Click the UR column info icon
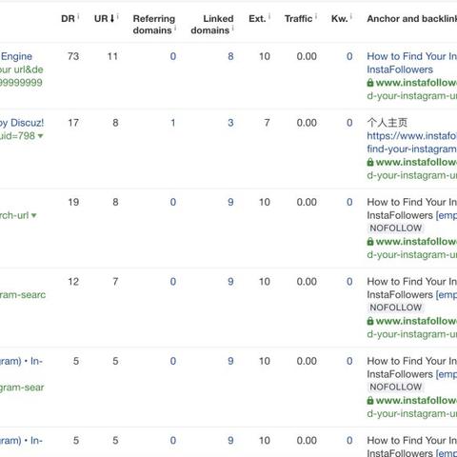This screenshot has width=457, height=457. tap(118, 16)
